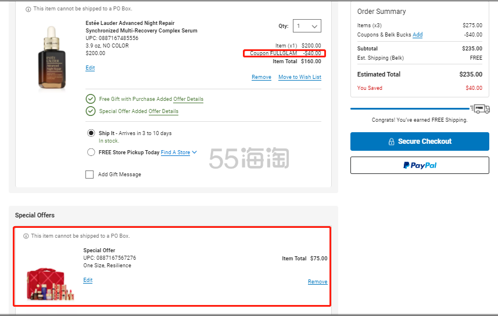Click the UPC: 0887167567276 text
This screenshot has height=316, width=498.
pyautogui.click(x=110, y=257)
